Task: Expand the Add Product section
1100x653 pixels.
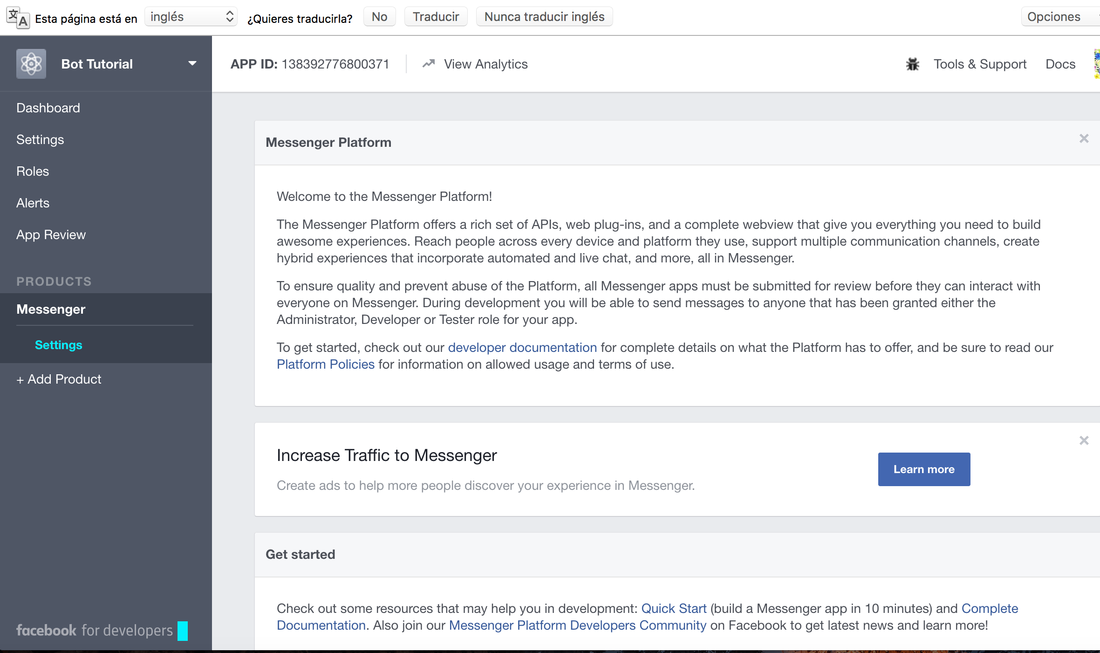Action: pos(59,378)
